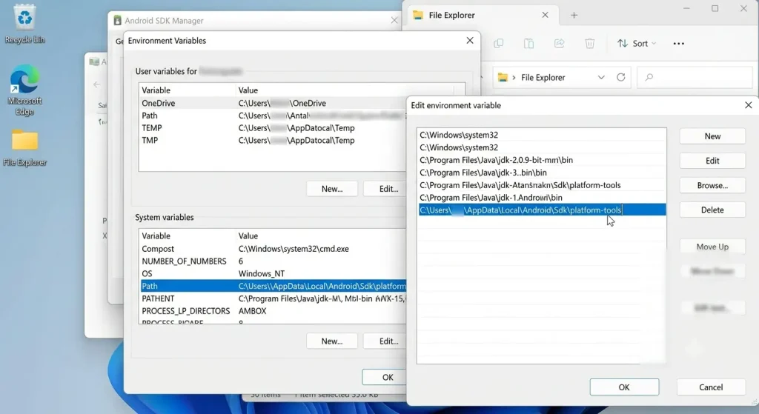
Task: Click the Refresh icon in File Explorer
Action: pyautogui.click(x=620, y=77)
